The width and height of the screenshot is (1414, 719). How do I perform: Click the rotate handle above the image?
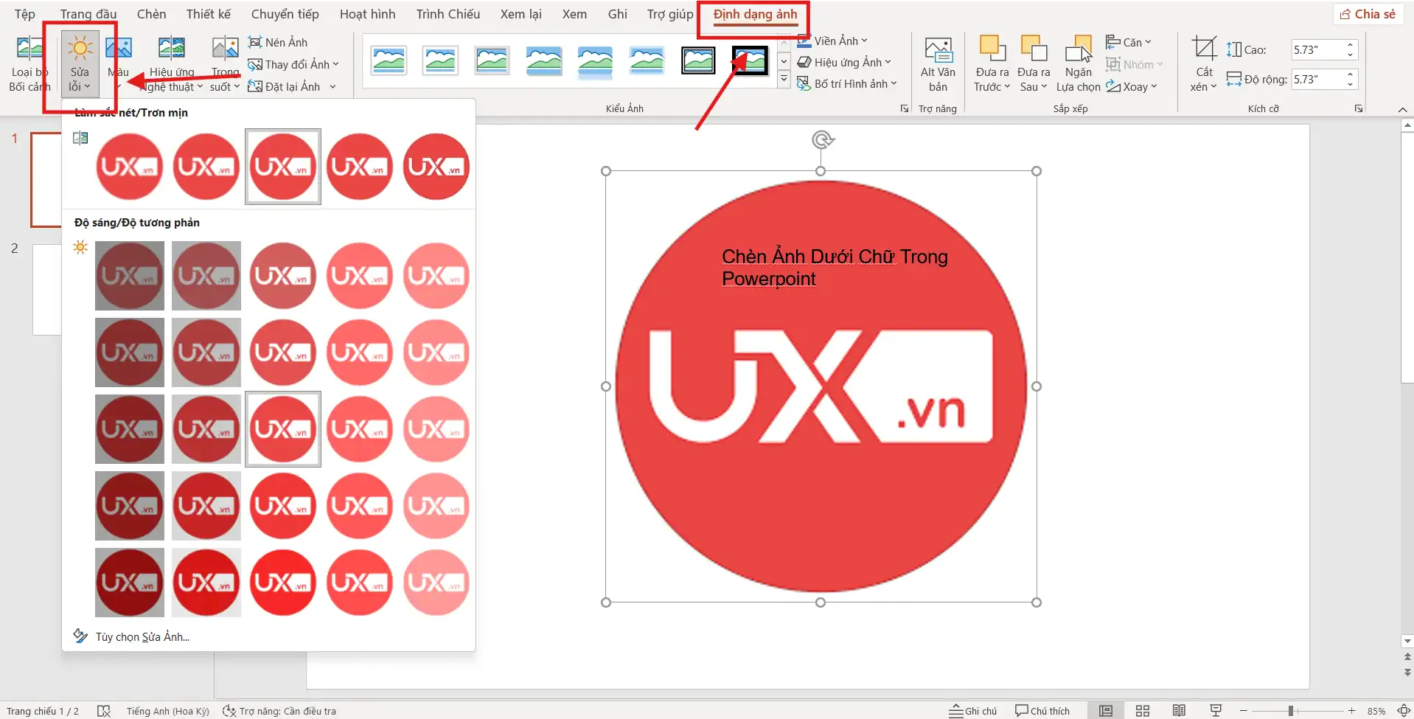point(822,139)
